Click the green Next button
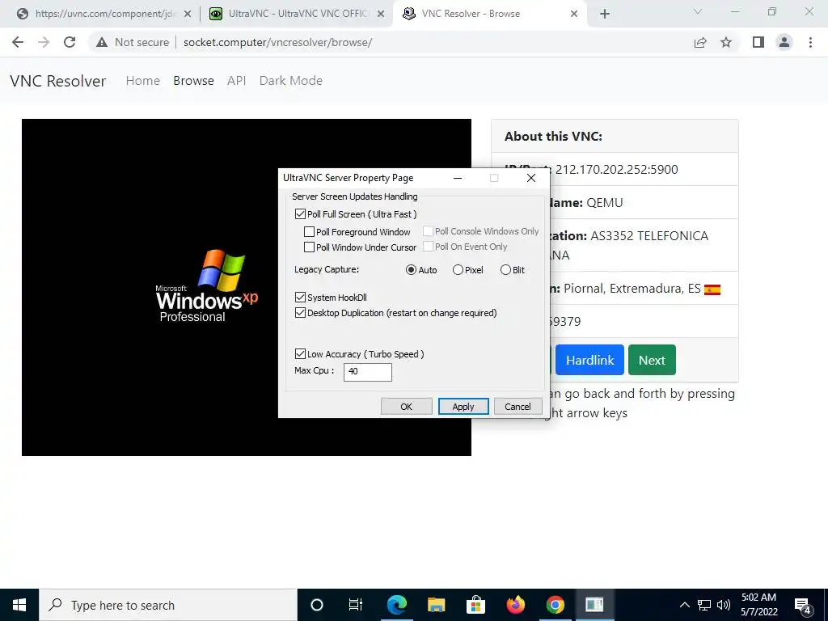Screen dimensions: 828x621 coord(652,360)
